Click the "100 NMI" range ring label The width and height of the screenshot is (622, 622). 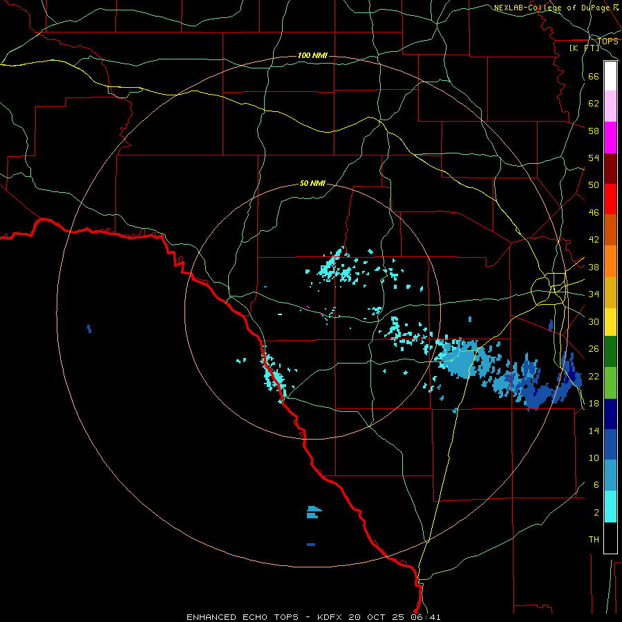[x=312, y=55]
